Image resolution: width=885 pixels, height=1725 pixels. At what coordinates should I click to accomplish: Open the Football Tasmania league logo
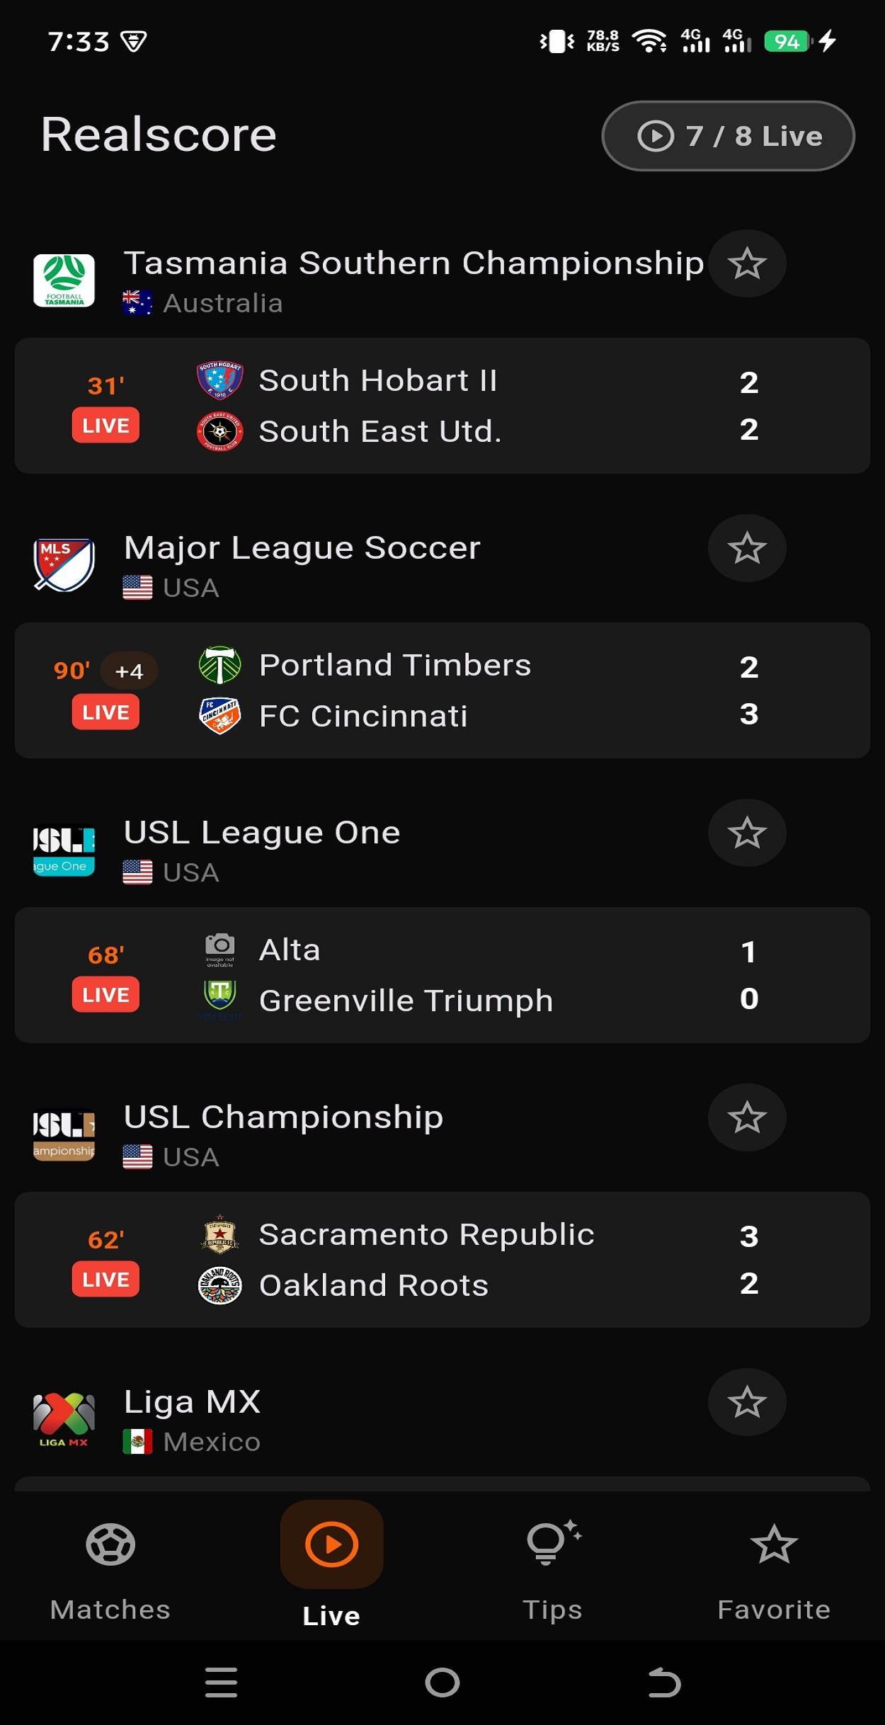point(64,280)
